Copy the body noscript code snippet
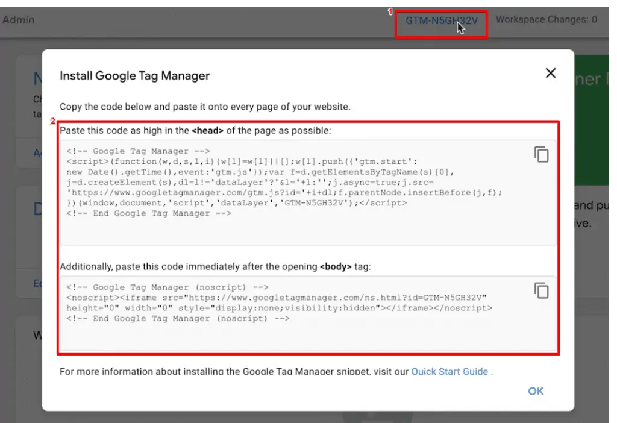This screenshot has width=617, height=423. pos(541,290)
